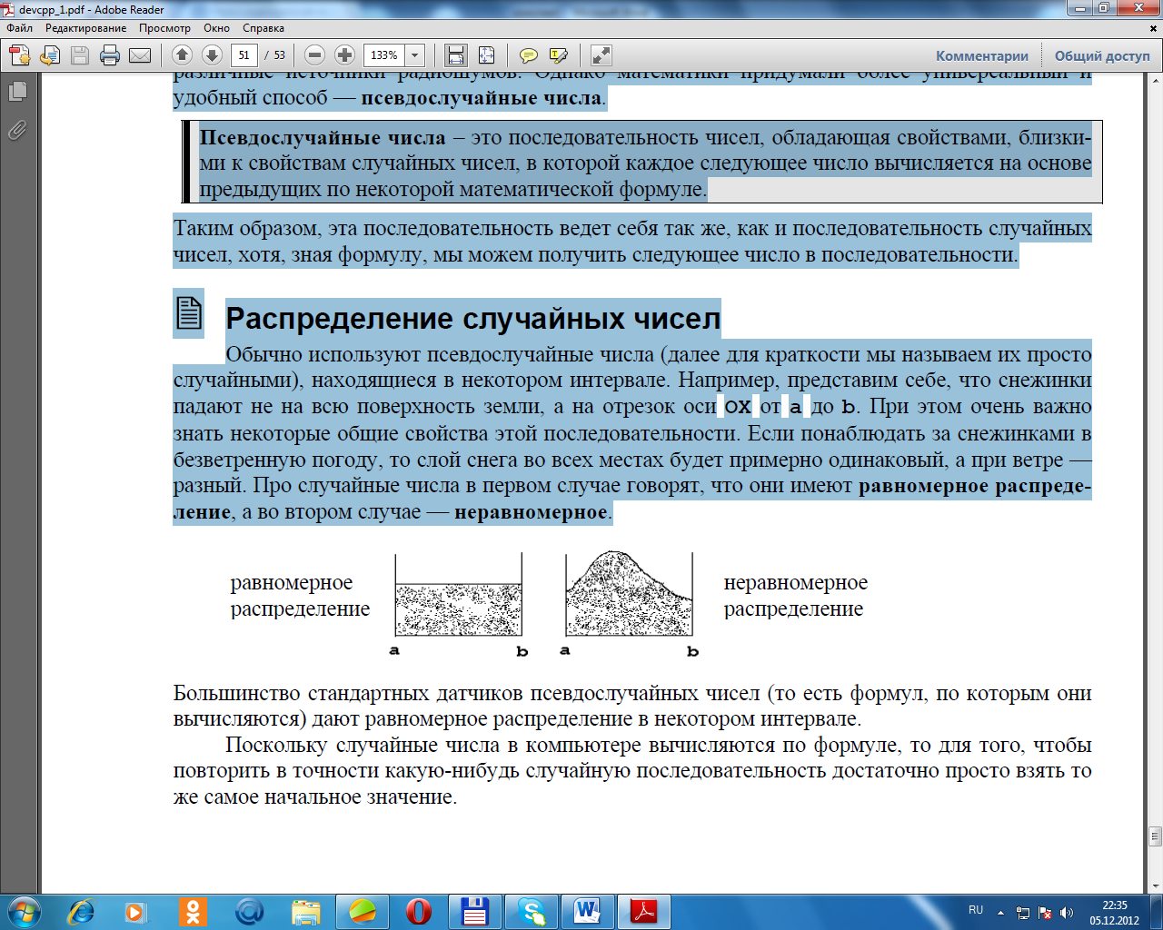Open Skype from the taskbar
Image resolution: width=1163 pixels, height=930 pixels.
(x=531, y=911)
